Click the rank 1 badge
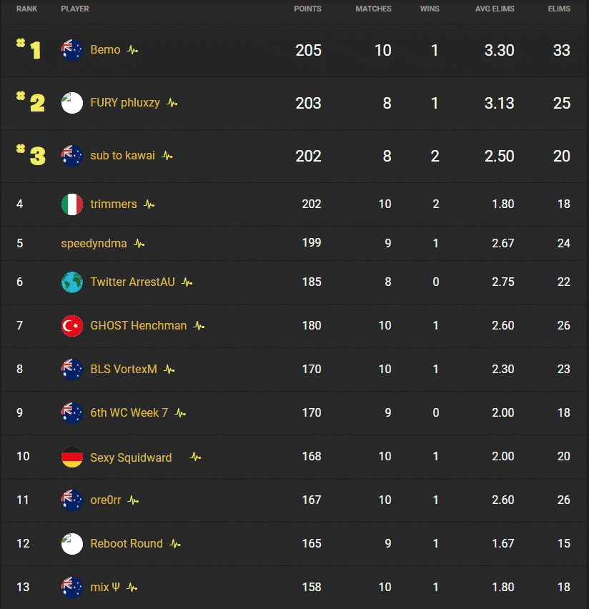The image size is (589, 609). (26, 50)
